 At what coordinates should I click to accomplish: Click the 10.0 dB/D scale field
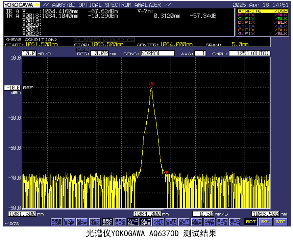(x=29, y=53)
